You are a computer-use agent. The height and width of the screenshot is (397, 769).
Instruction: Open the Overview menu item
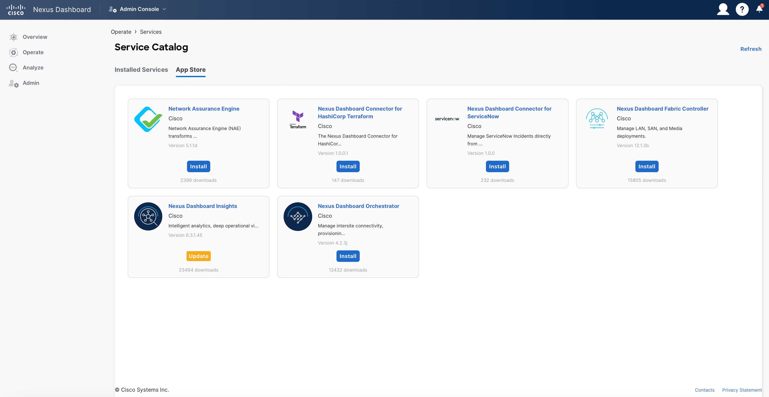point(35,37)
